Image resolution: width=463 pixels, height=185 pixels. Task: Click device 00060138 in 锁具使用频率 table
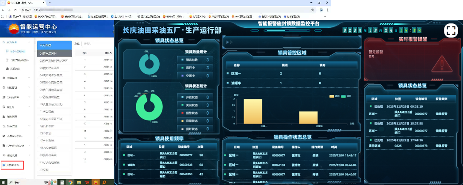(186, 165)
